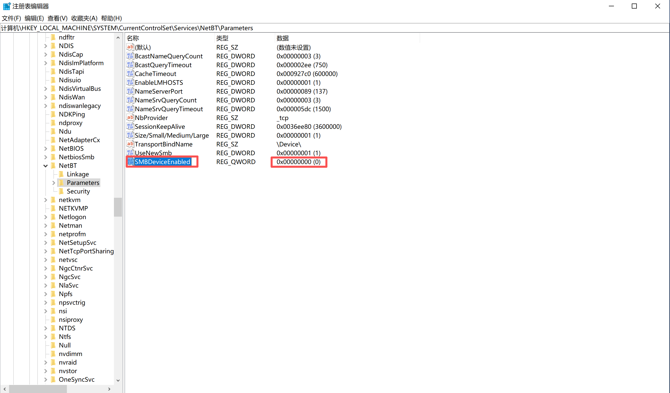Viewport: 670px width, 393px height.
Task: Open the 收藏夹(A) favorites menu
Action: [x=84, y=18]
